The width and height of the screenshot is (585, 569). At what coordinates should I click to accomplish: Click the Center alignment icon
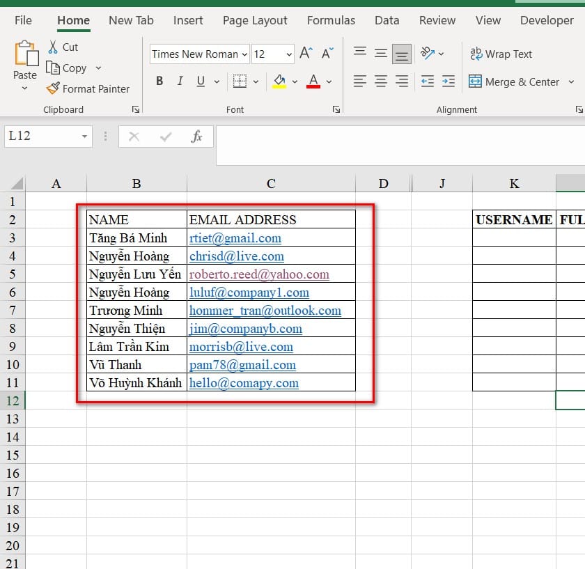380,81
